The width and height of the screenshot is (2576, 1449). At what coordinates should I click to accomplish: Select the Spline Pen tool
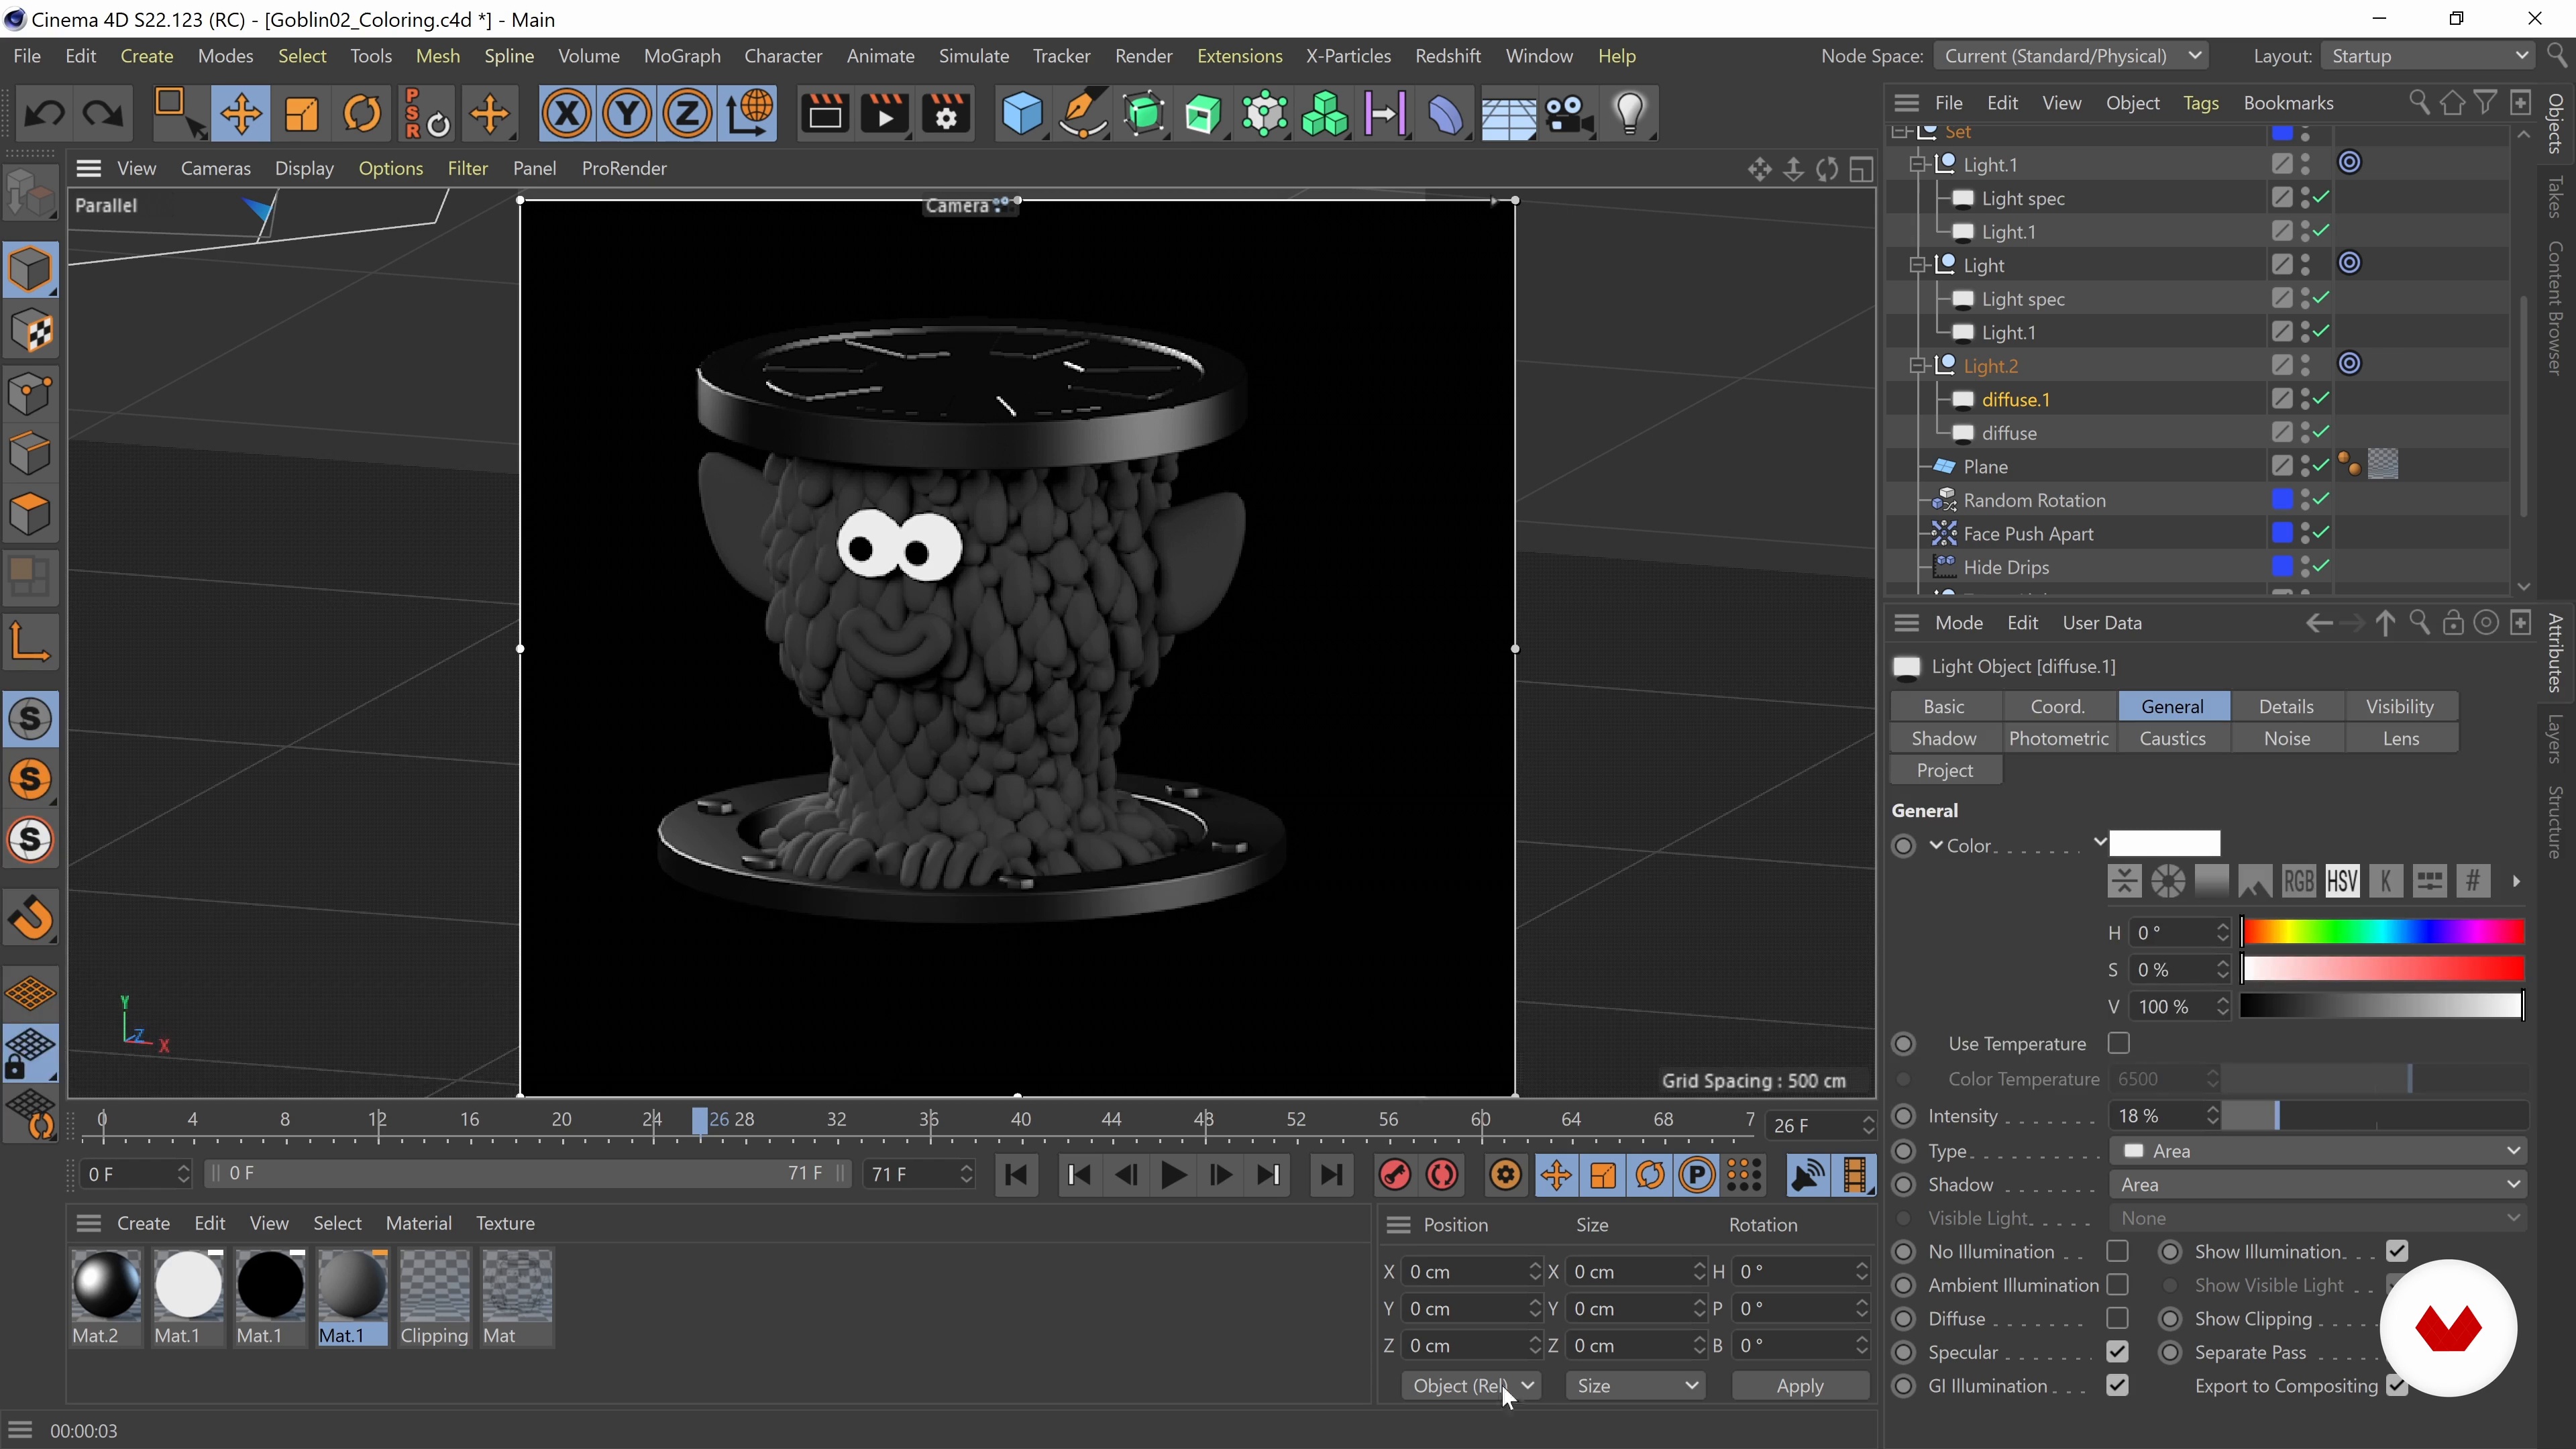tap(1083, 113)
